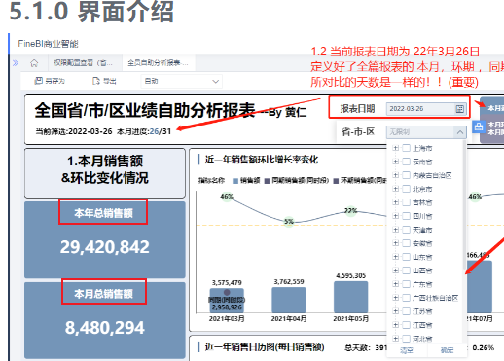
Task: Click the value 8,480,294
Action: click(x=105, y=327)
